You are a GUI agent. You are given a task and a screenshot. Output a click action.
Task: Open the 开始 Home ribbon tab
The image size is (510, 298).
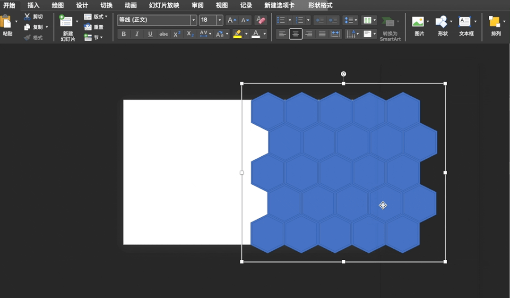click(x=9, y=5)
